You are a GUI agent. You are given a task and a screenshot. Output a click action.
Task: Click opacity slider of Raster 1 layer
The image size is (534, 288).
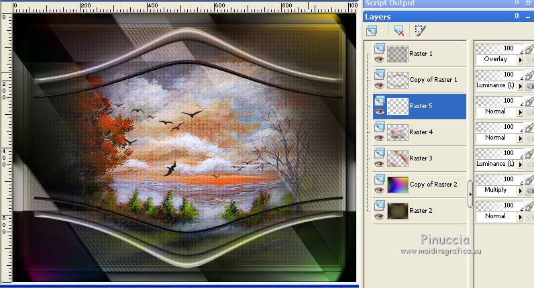pyautogui.click(x=499, y=49)
